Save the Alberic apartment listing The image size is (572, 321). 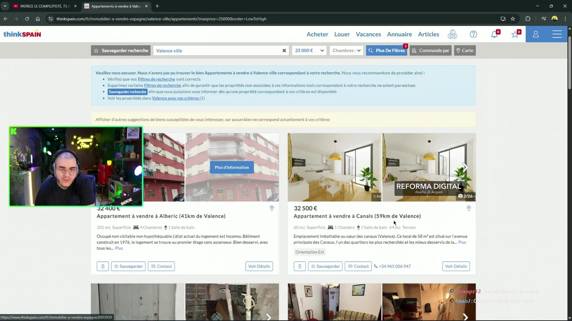128,266
